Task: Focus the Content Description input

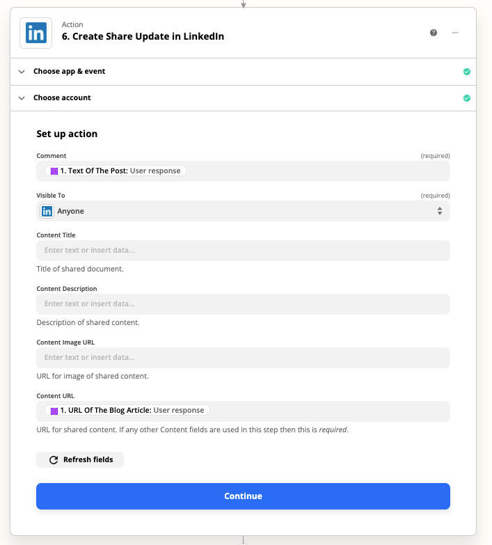Action: pos(243,304)
